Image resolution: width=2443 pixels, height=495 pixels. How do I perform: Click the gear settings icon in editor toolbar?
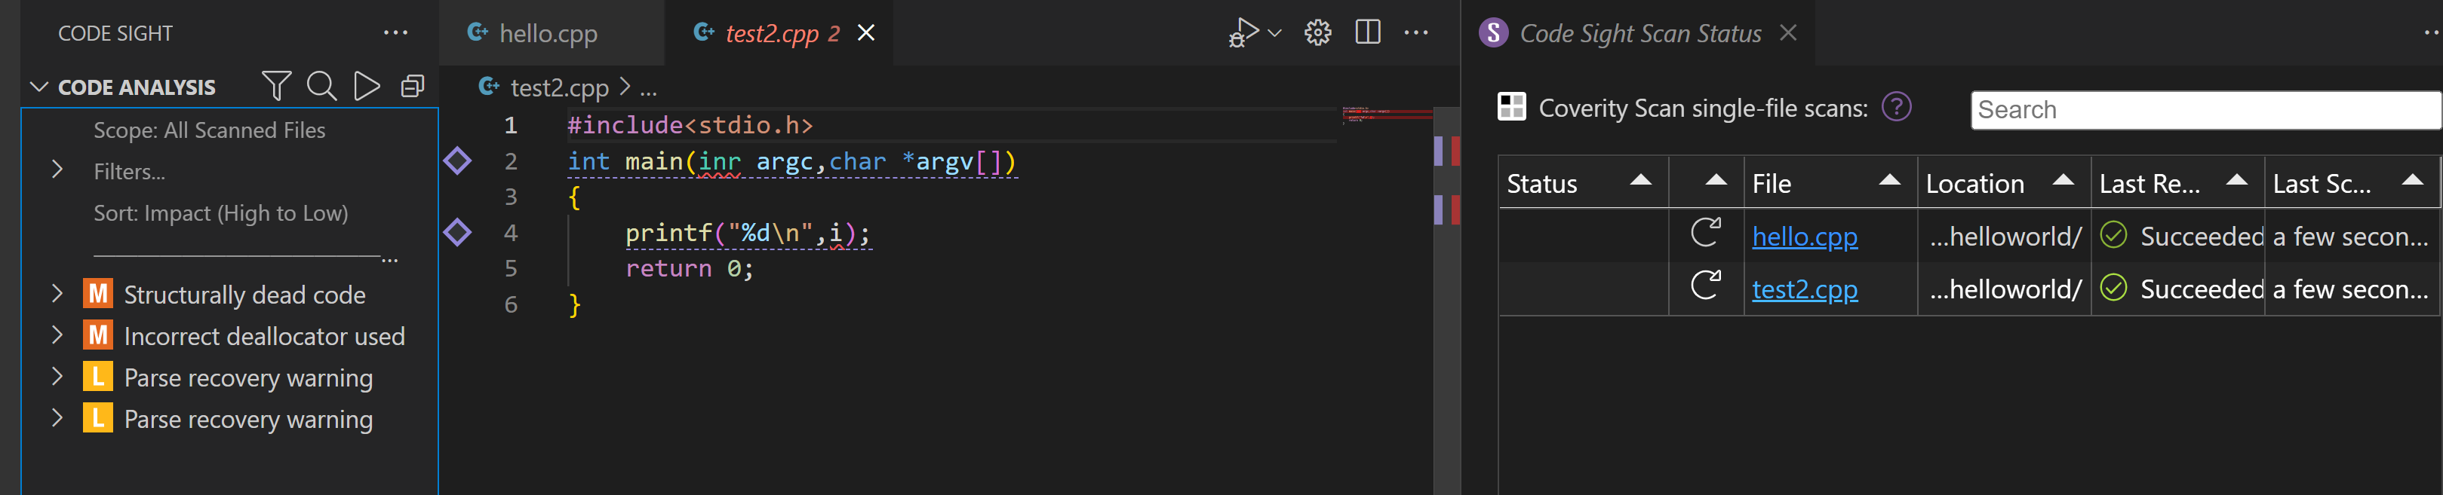(1317, 33)
